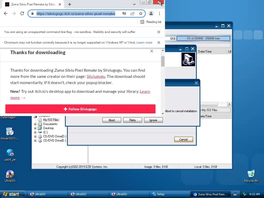264x198 pixels.
Task: Open the lock site information icon
Action: coord(32,13)
